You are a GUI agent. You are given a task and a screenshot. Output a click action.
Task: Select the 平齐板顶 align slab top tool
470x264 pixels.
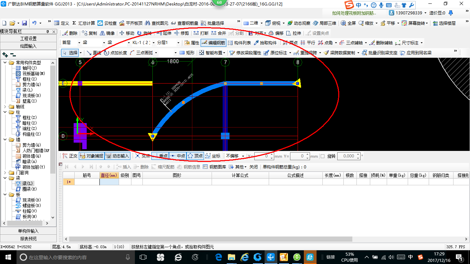tap(130, 23)
